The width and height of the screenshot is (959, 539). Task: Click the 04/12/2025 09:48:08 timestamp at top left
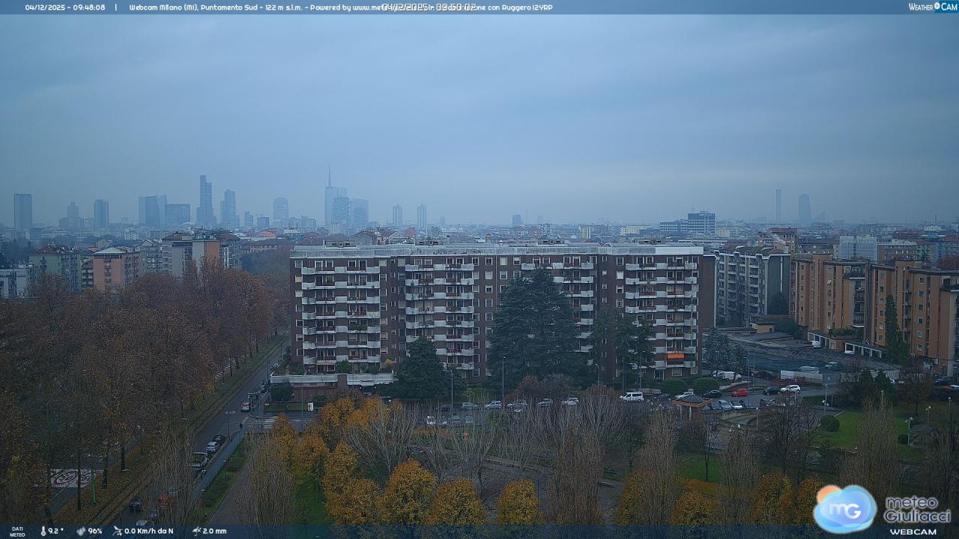[65, 7]
